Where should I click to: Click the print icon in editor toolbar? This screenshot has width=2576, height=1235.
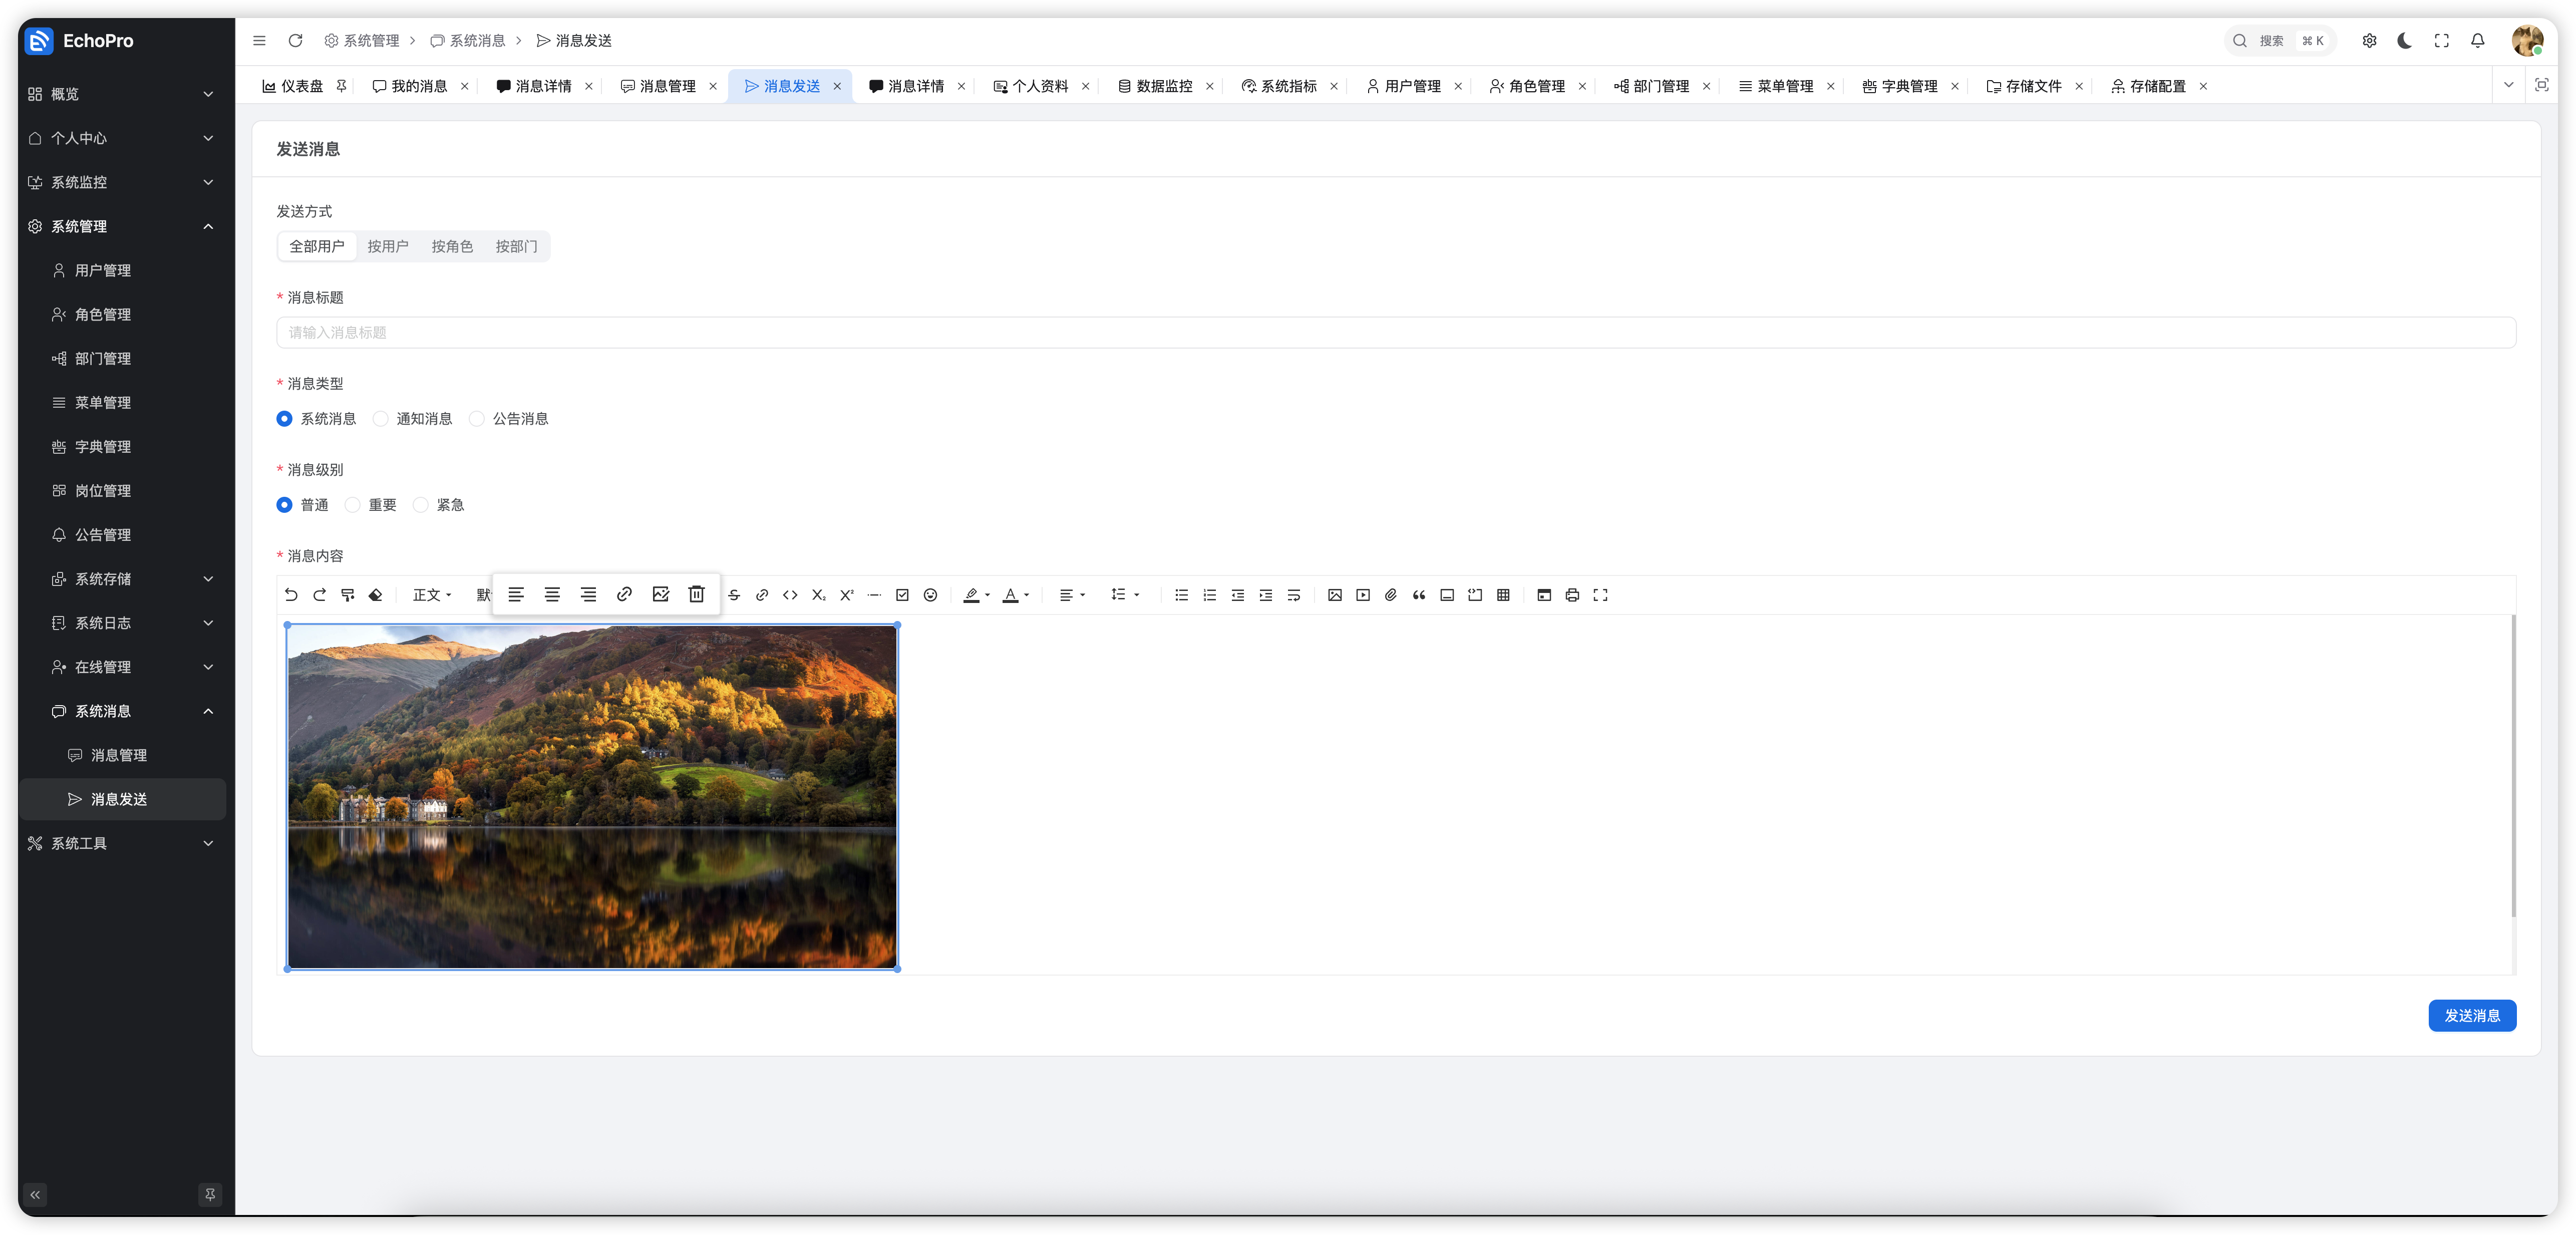[x=1572, y=595]
